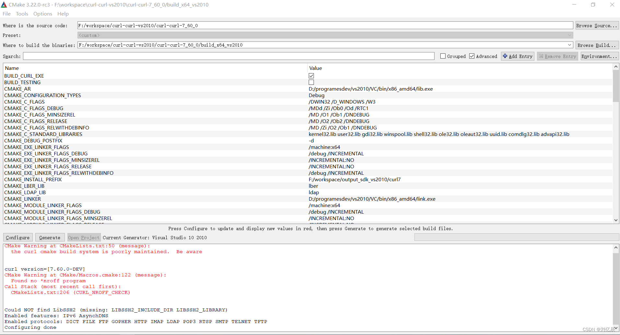
Task: Select the CMAKE_INSTALL_PREFIX entry
Action: [33, 179]
